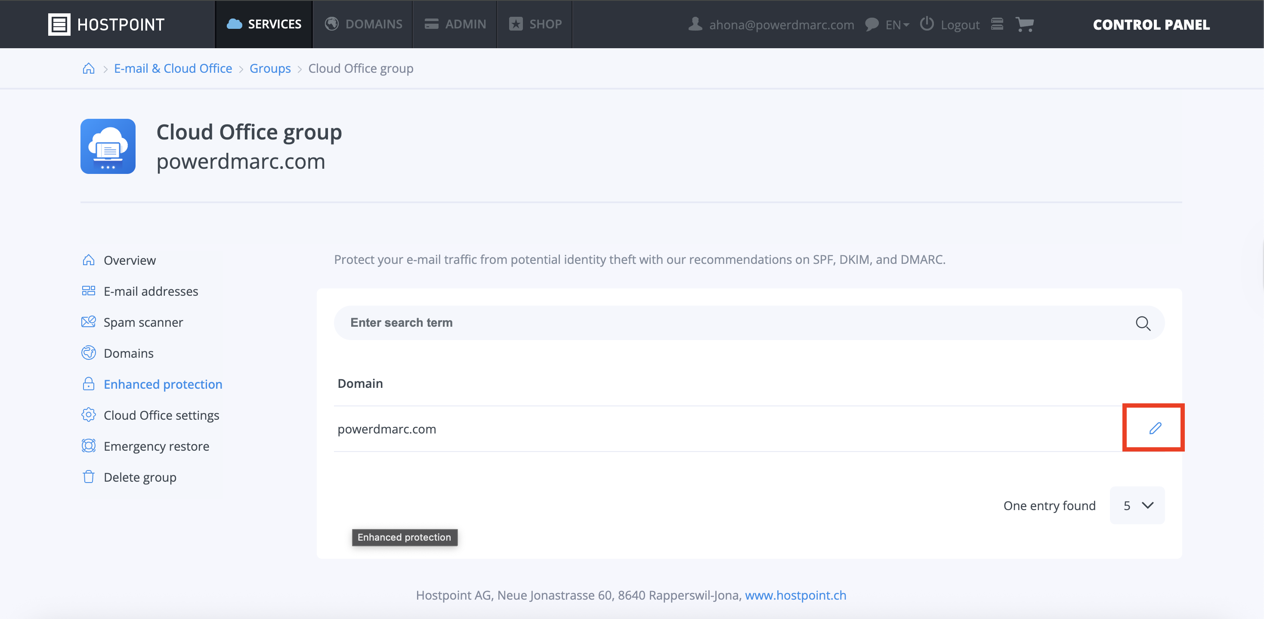Select Emergency restore in the sidebar
The width and height of the screenshot is (1264, 619).
156,446
